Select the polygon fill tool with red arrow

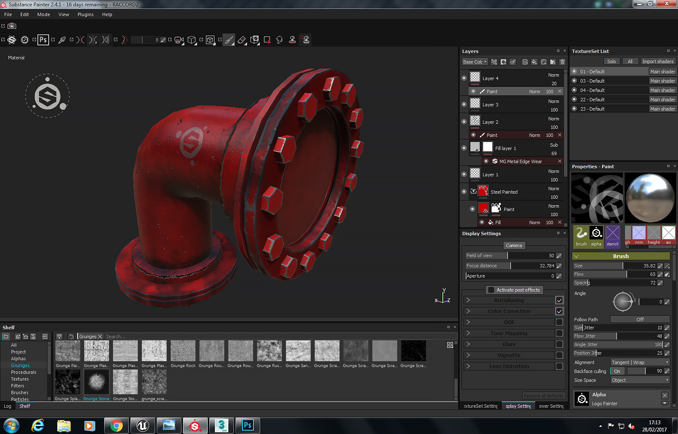click(x=267, y=40)
